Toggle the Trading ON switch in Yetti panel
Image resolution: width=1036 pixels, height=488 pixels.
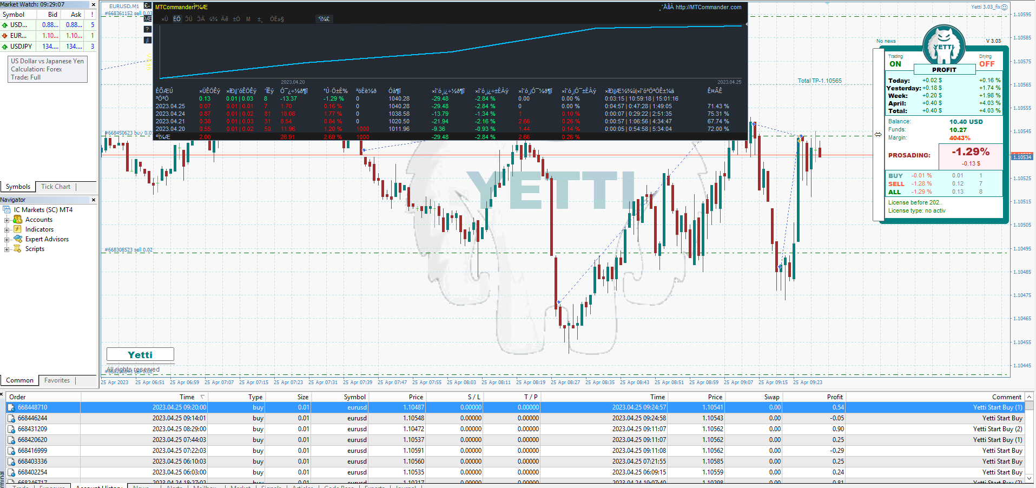point(895,64)
